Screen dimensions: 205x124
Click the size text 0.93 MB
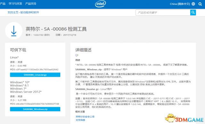click(22, 66)
